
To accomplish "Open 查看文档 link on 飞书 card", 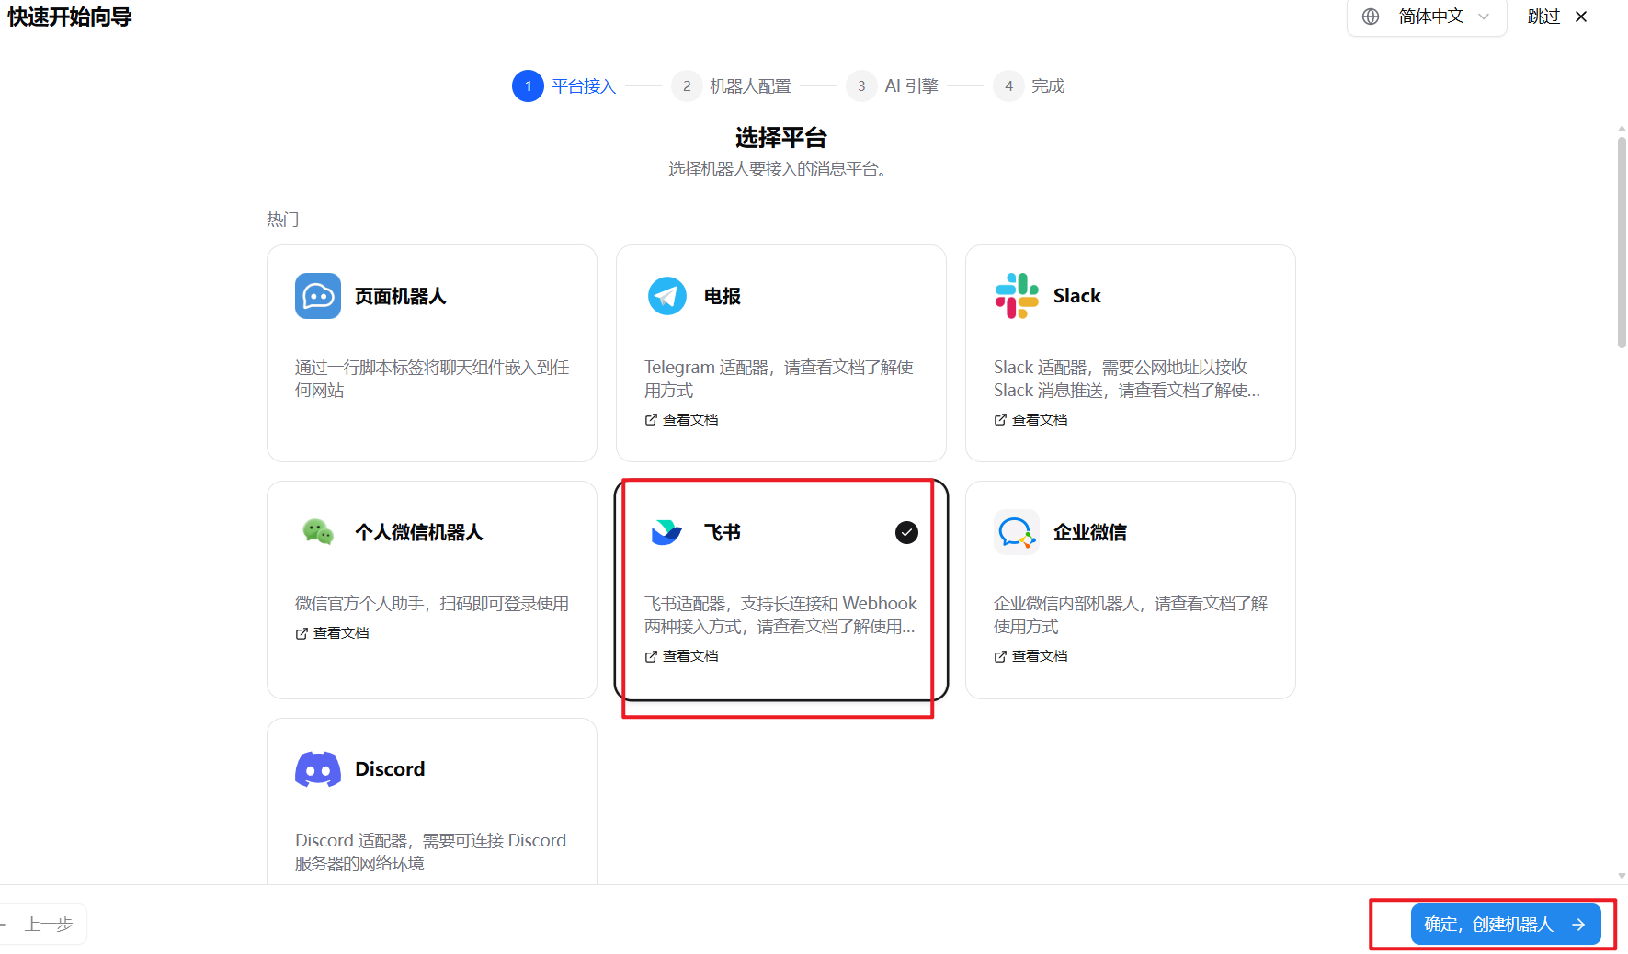I will [681, 656].
